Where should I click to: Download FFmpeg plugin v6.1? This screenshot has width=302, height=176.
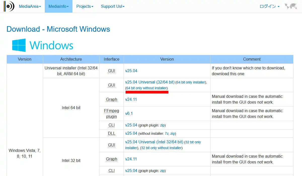pyautogui.click(x=129, y=113)
